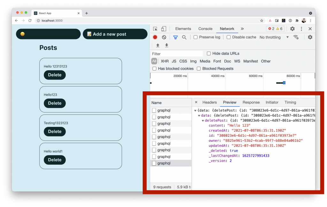The image size is (327, 207).
Task: Open the Chrome tab search dropdown arrow
Action: pyautogui.click(x=310, y=13)
